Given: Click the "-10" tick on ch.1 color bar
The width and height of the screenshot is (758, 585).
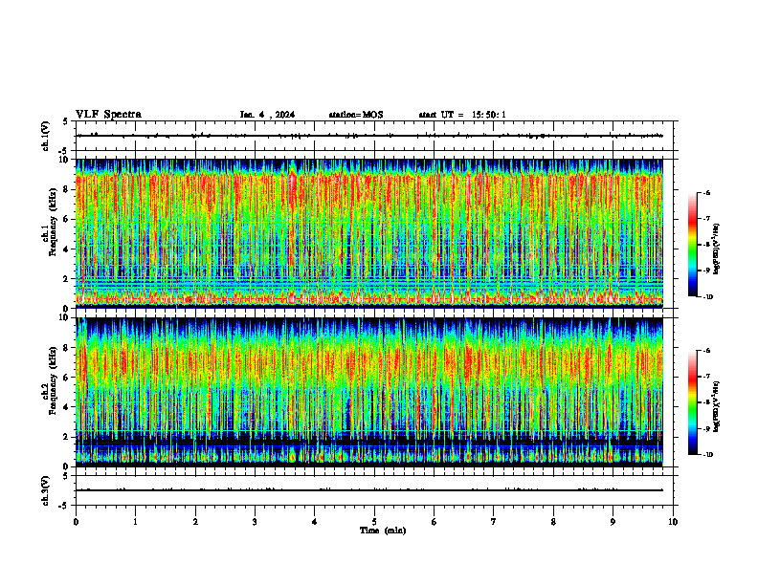Looking at the screenshot, I should pos(707,296).
